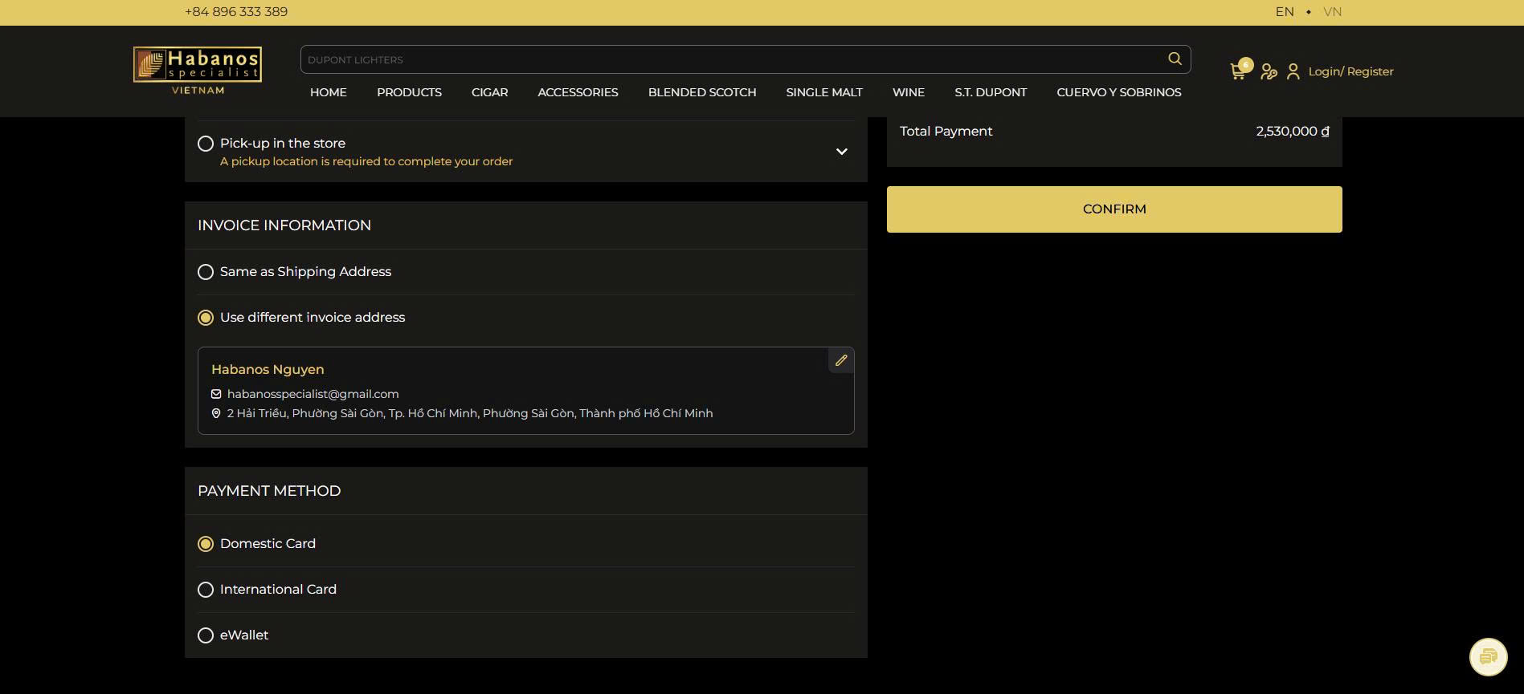Image resolution: width=1524 pixels, height=694 pixels.
Task: Click PAYMENT METHOD heading
Action: tap(269, 491)
